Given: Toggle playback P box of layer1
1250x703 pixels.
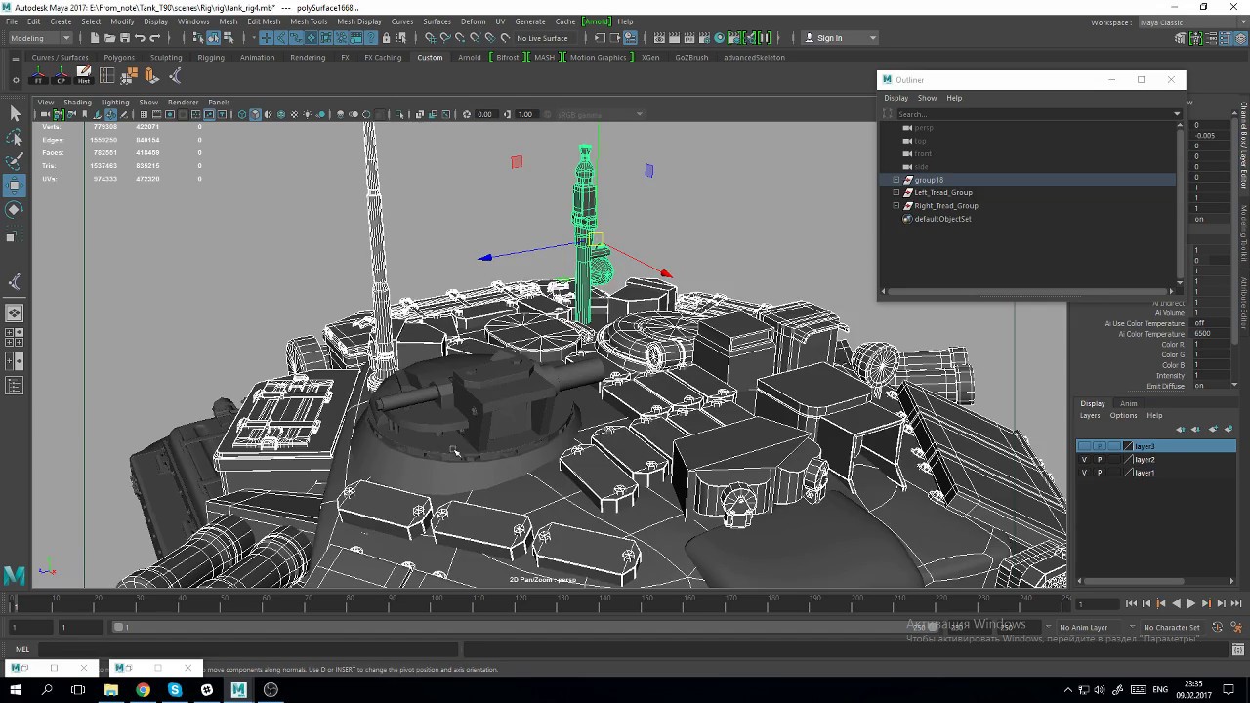Looking at the screenshot, I should point(1100,473).
